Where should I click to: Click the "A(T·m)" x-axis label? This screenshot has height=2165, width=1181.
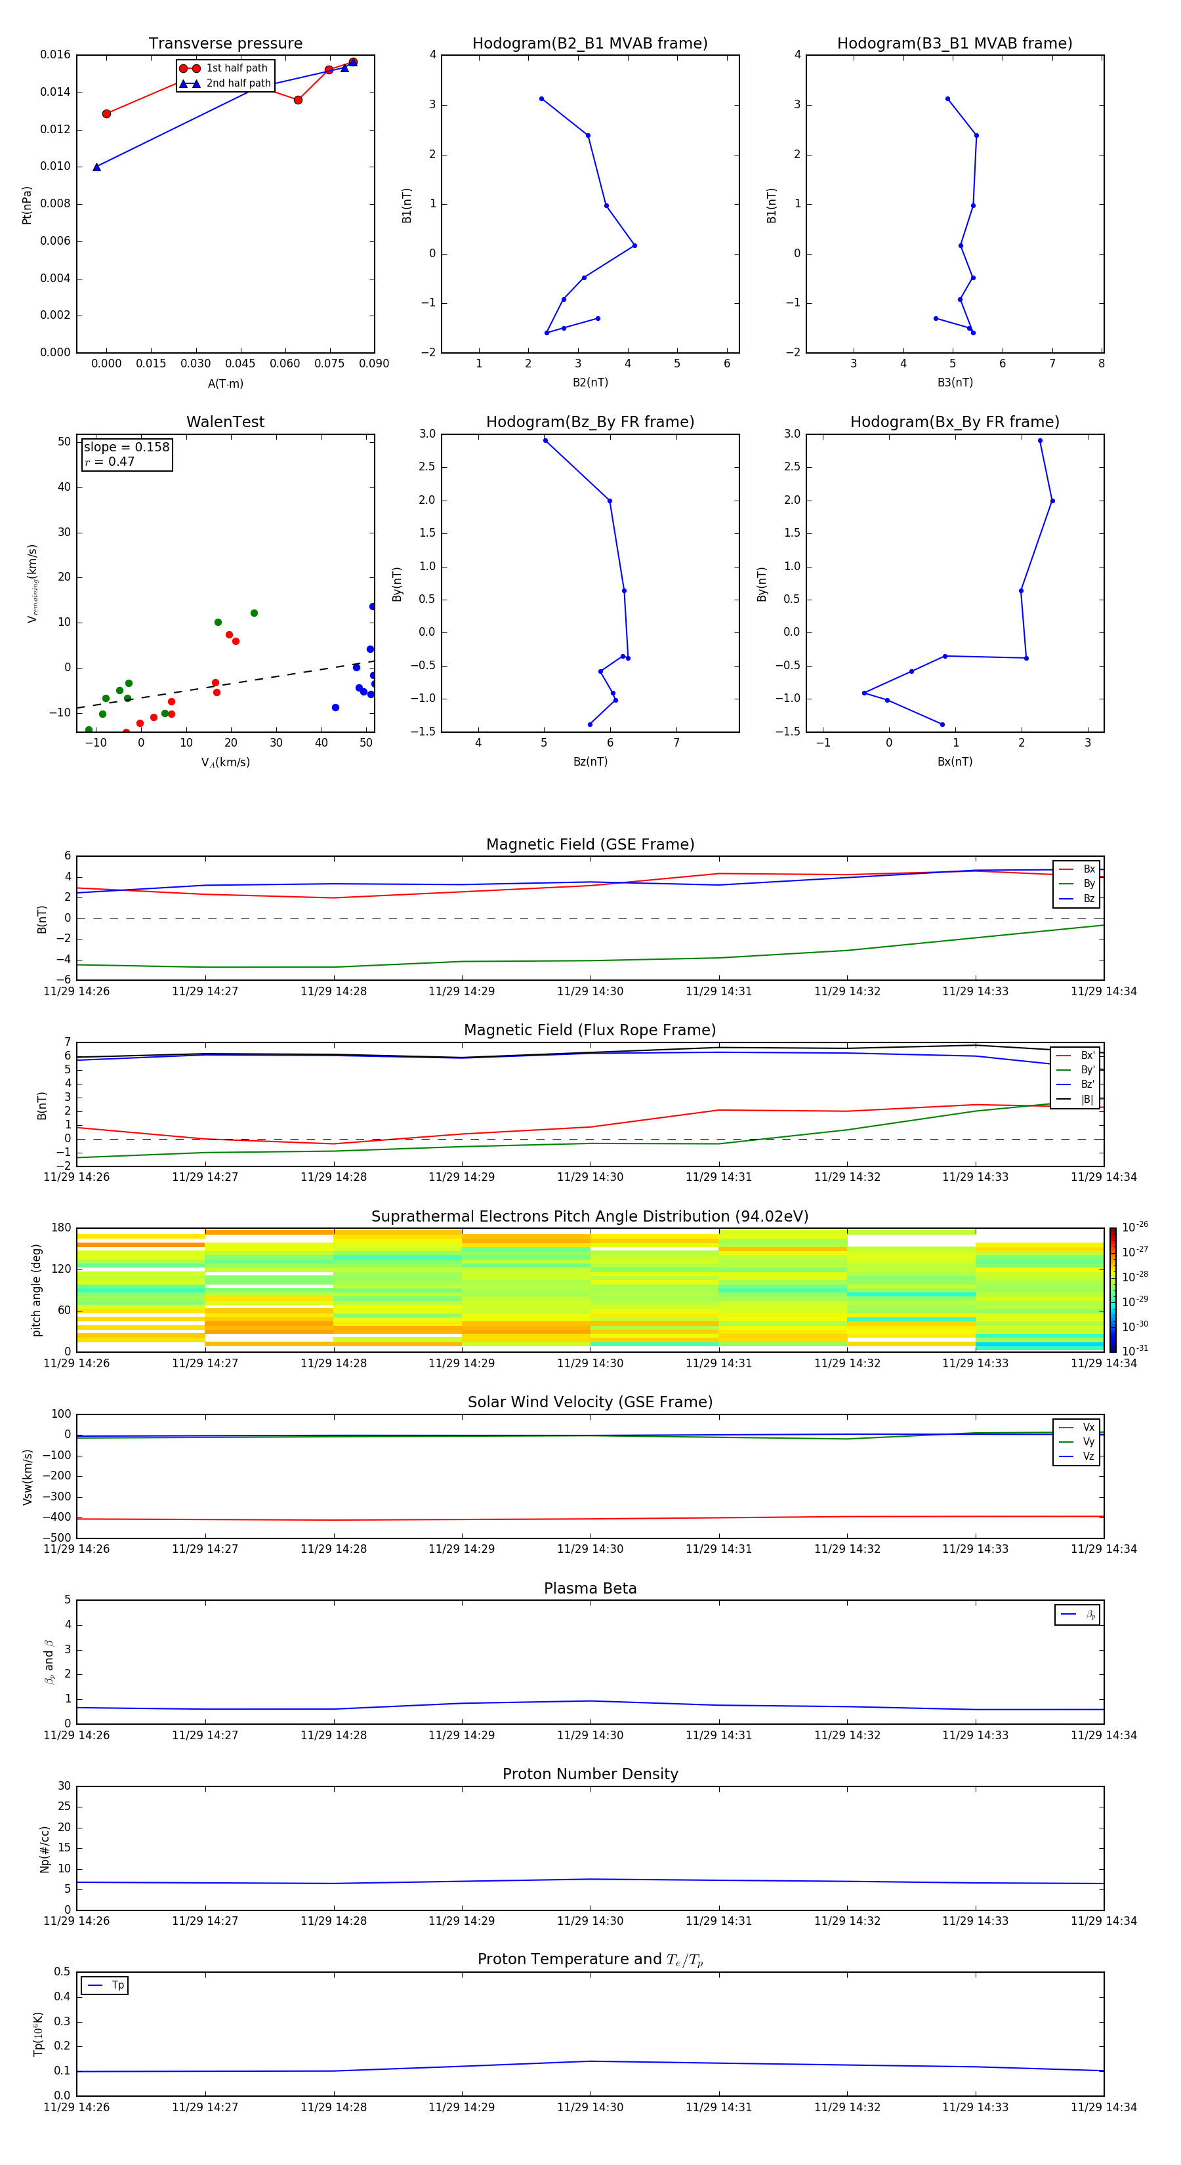(225, 383)
